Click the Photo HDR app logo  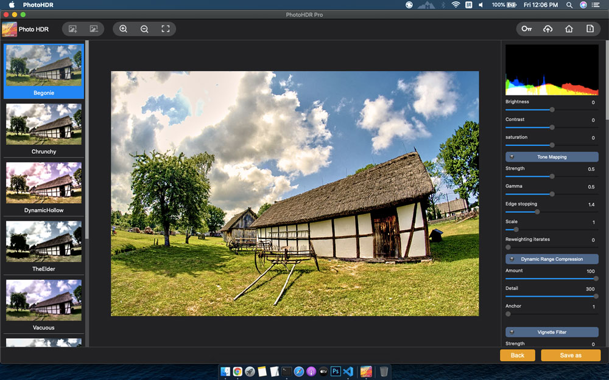coord(9,29)
